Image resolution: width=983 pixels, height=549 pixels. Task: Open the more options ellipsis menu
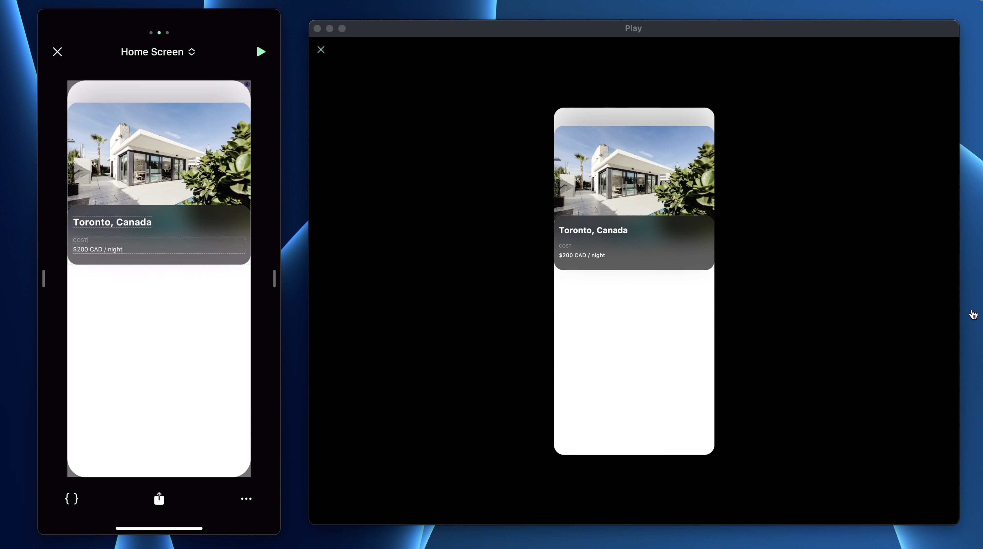point(246,499)
